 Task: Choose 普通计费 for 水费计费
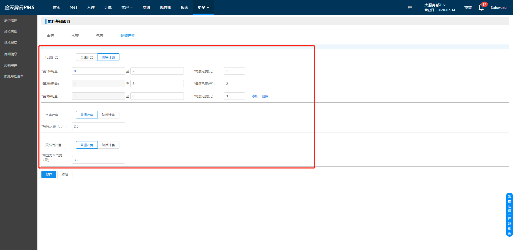(87, 115)
